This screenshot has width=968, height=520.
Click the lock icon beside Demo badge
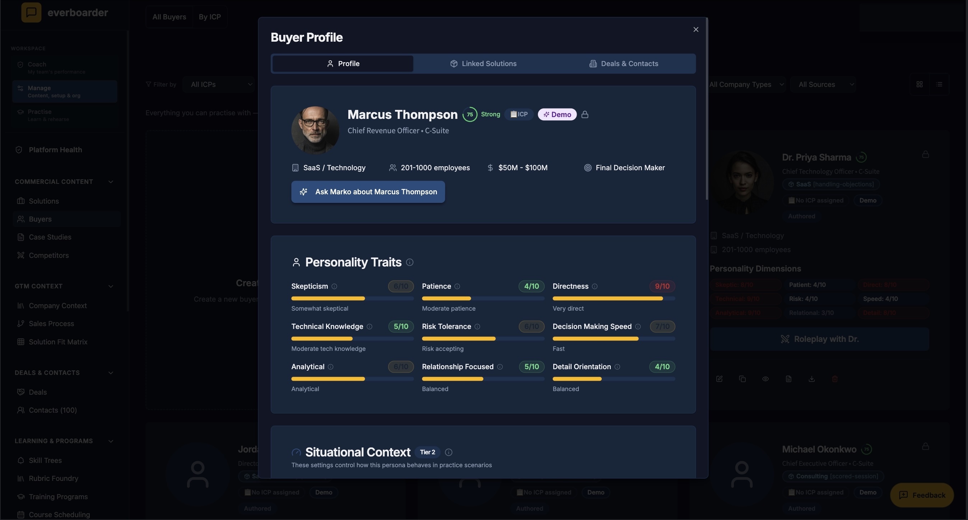tap(585, 115)
